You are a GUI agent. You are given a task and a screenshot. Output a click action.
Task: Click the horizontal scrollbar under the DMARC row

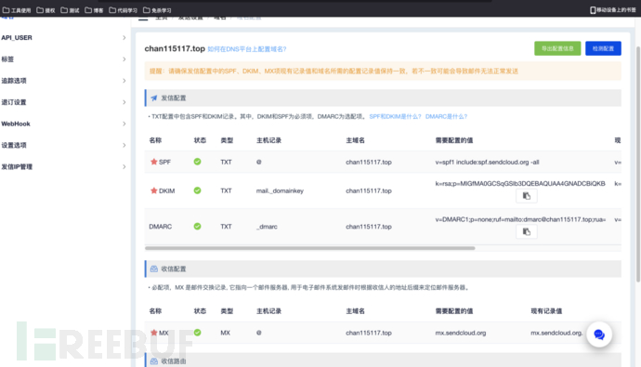pos(310,248)
